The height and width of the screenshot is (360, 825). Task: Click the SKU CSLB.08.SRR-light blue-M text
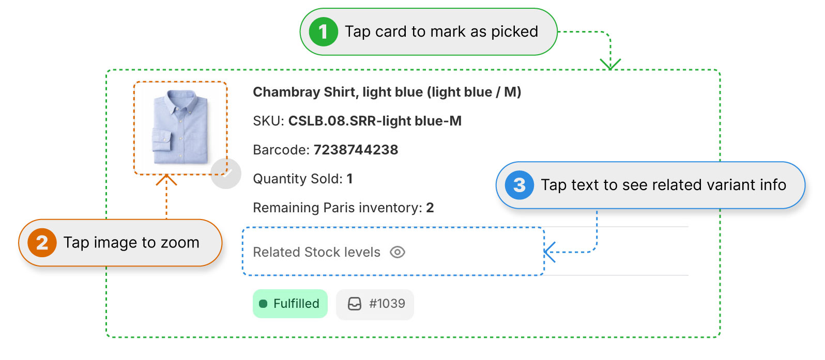click(x=374, y=121)
